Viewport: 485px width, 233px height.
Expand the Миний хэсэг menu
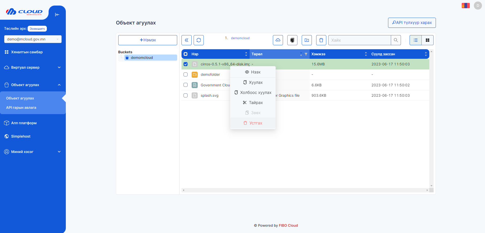click(33, 152)
